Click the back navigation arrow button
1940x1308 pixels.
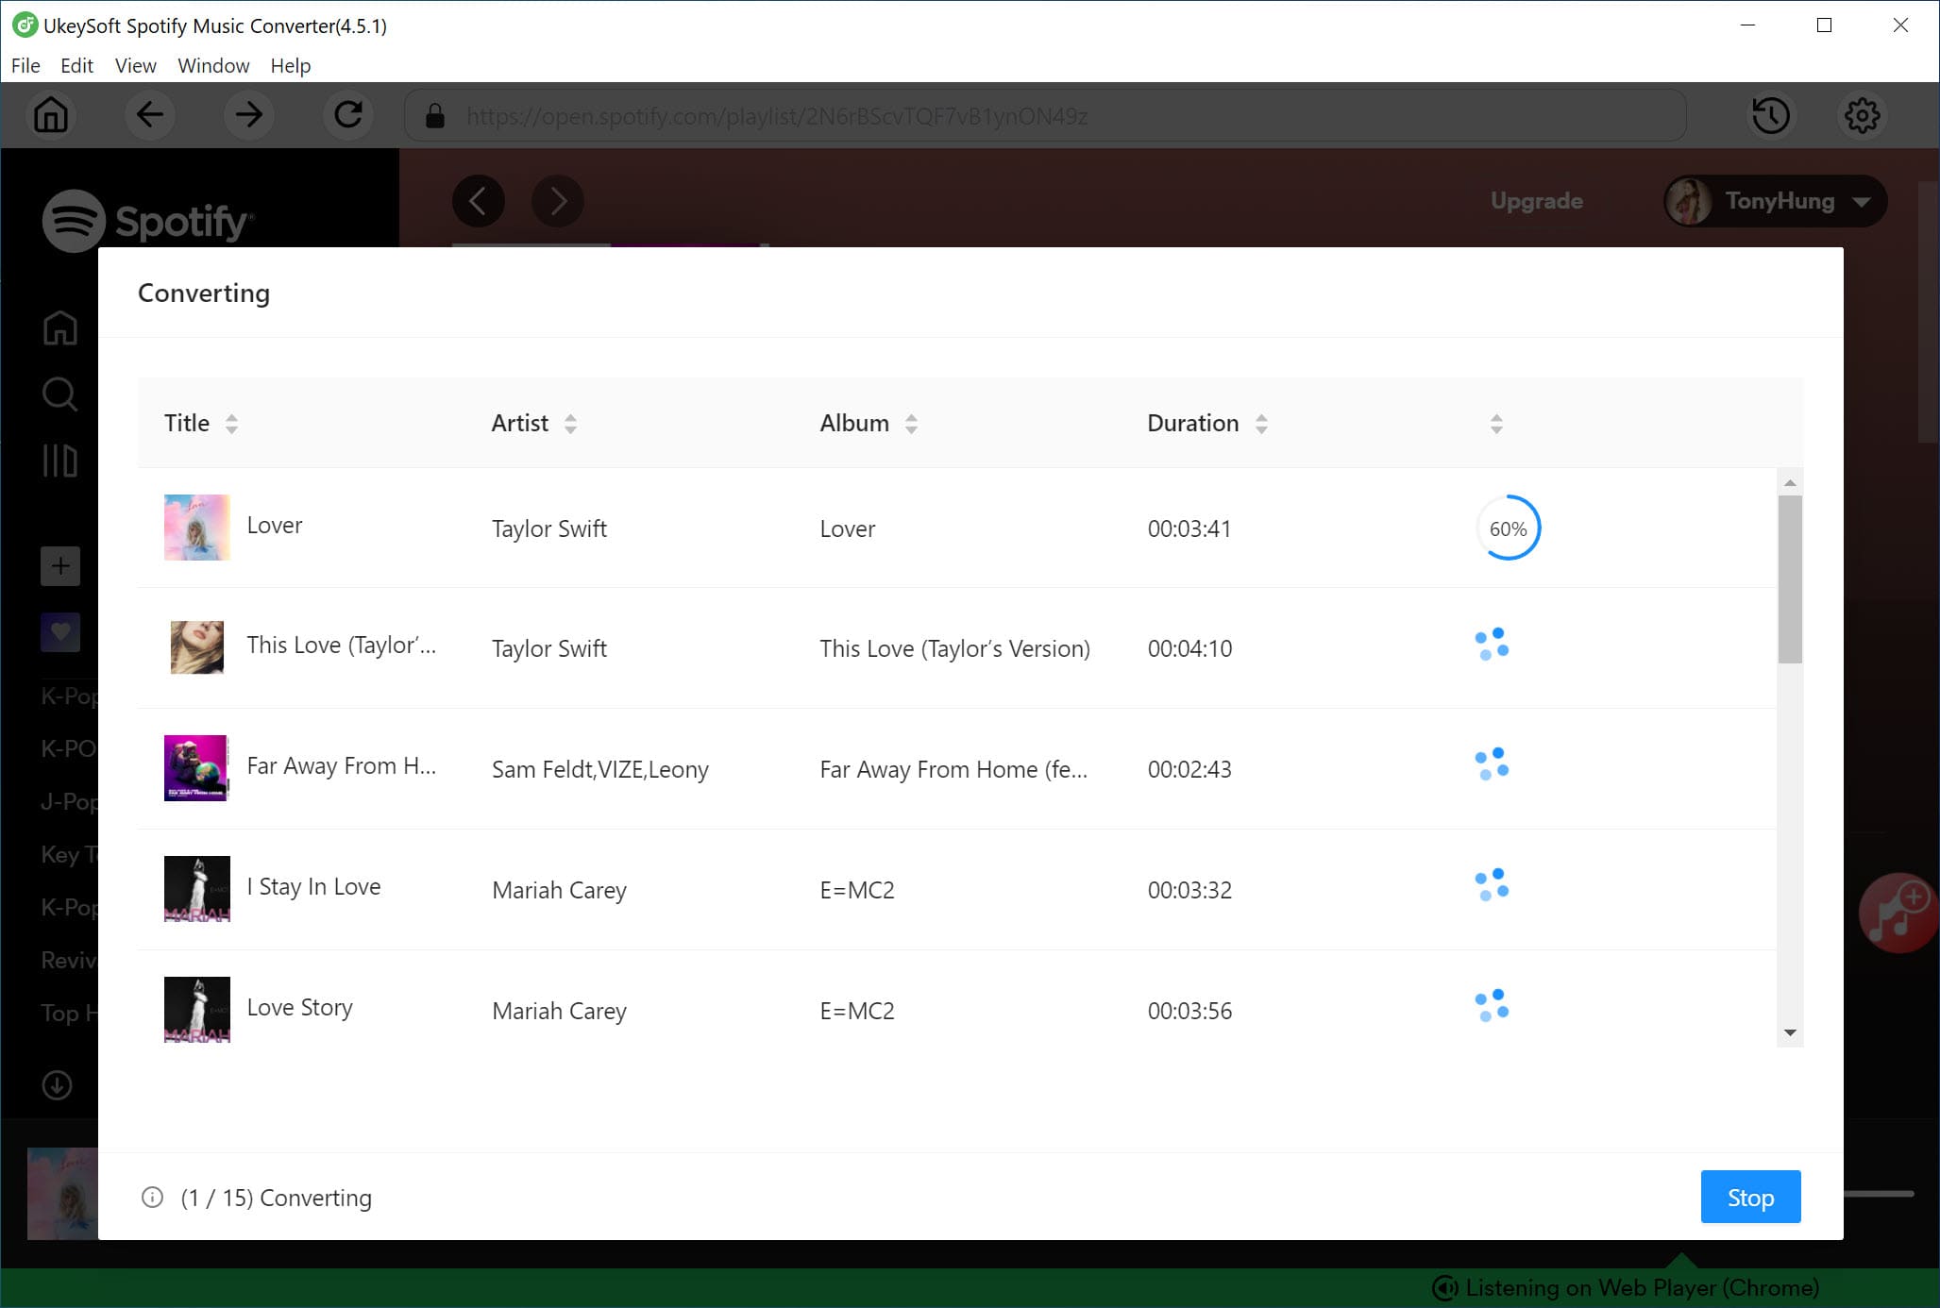[x=149, y=115]
